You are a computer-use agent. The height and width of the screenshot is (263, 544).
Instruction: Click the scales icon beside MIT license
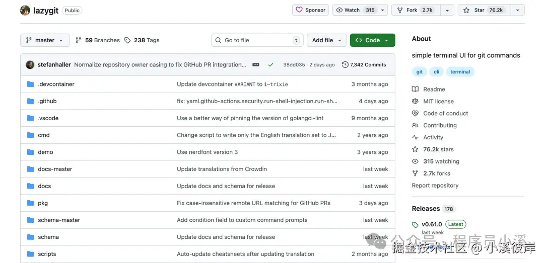tap(415, 101)
